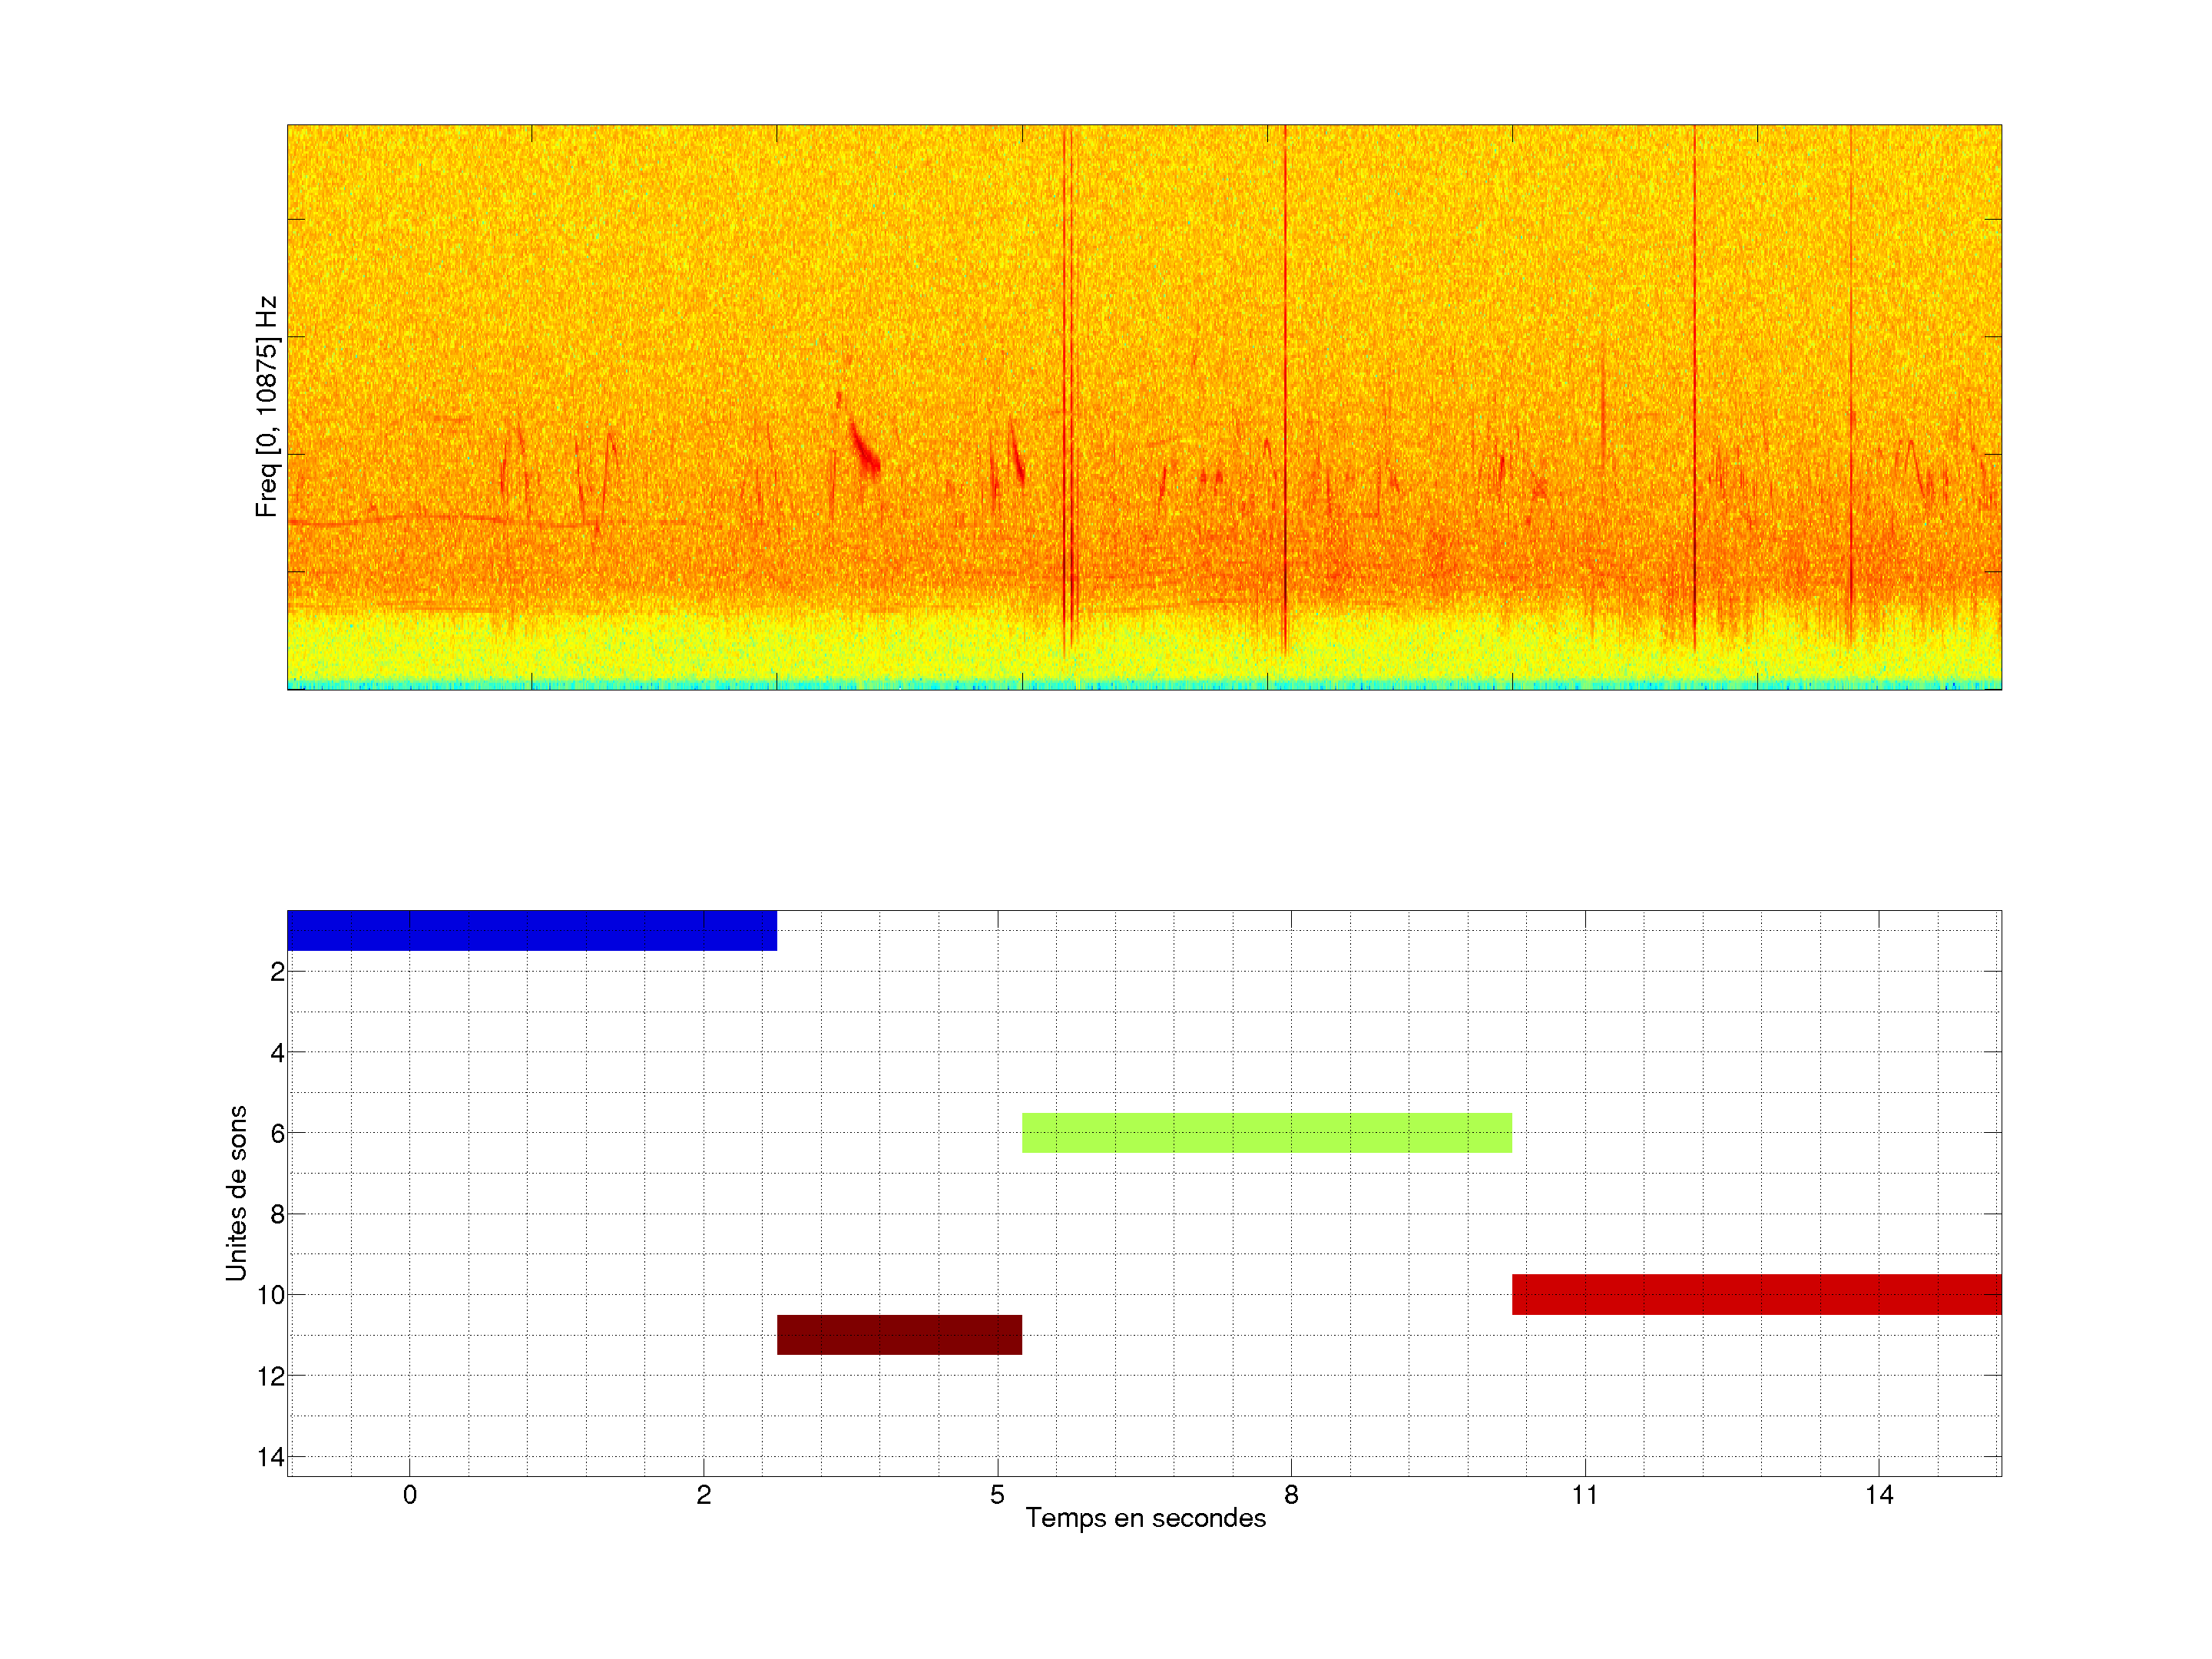Screen dimensions: 2212x1659
Task: Click y-axis tick label 14 at bottom
Action: point(271,1457)
